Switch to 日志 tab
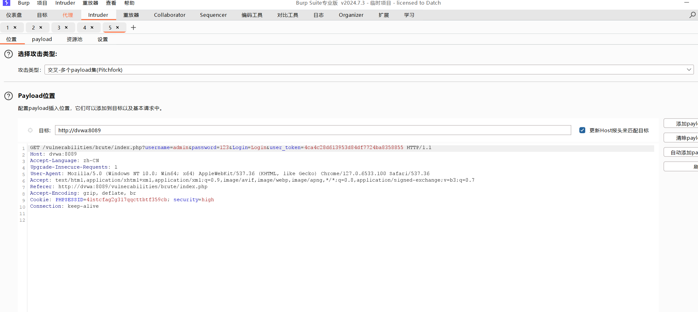The height and width of the screenshot is (312, 698). tap(319, 15)
